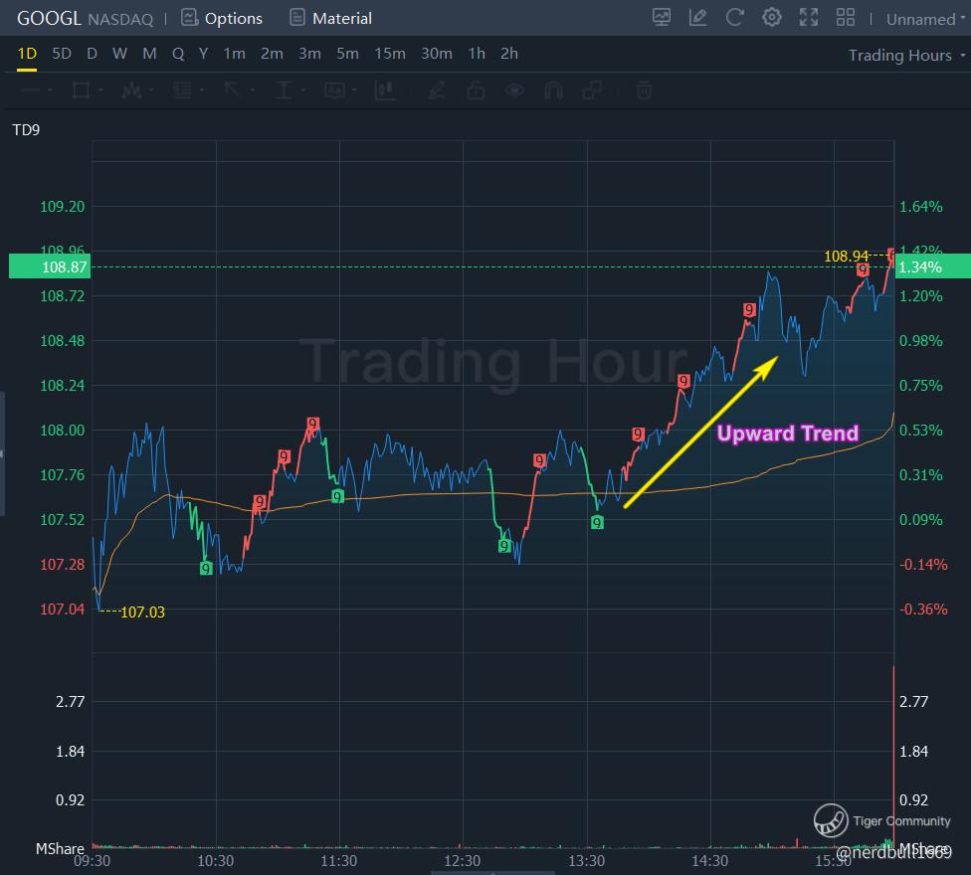Toggle drawings visibility eye icon
This screenshot has width=971, height=875.
coord(514,90)
